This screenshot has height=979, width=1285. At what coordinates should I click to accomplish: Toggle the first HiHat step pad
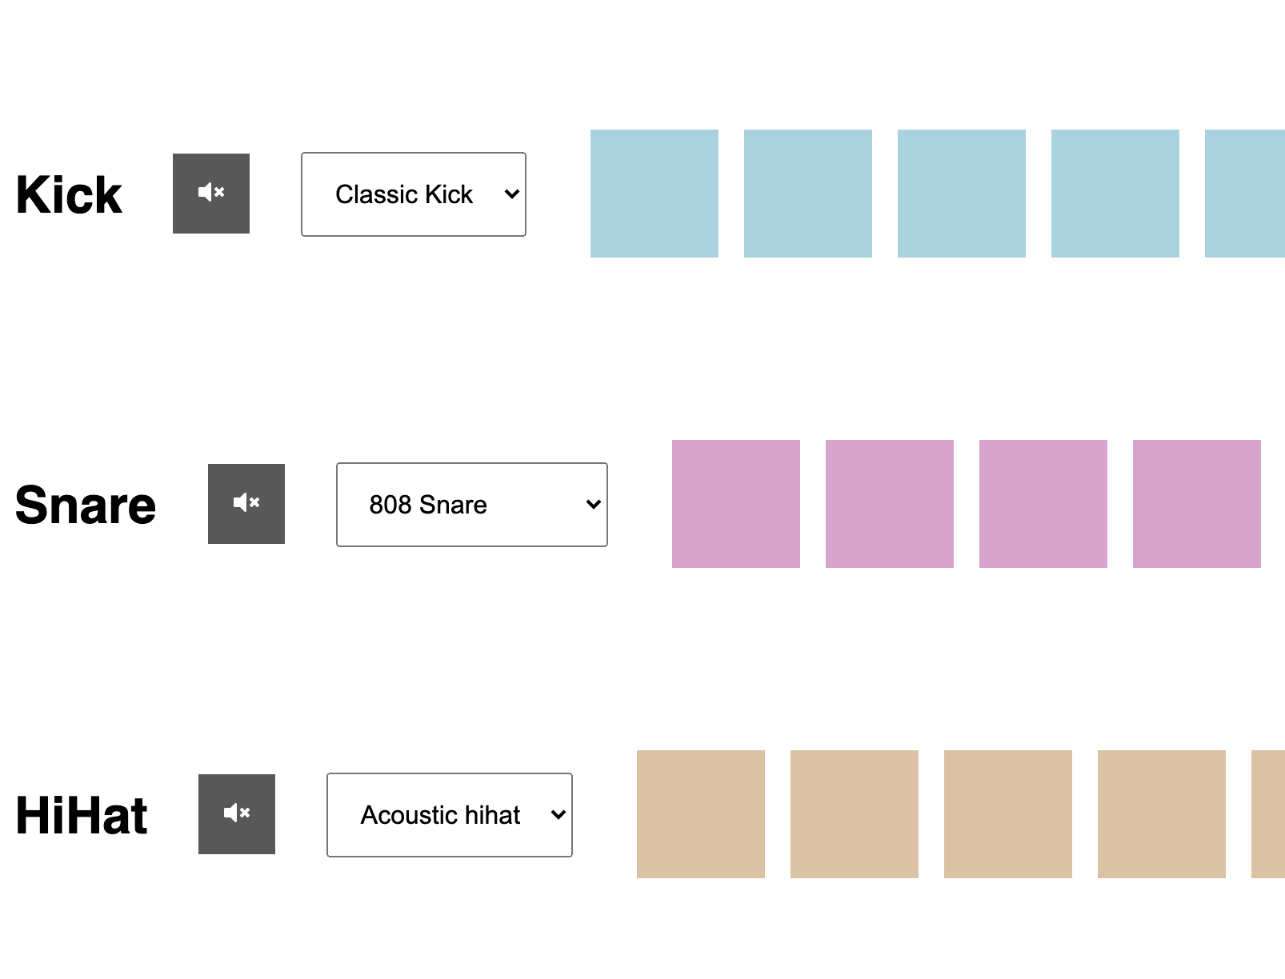point(701,814)
